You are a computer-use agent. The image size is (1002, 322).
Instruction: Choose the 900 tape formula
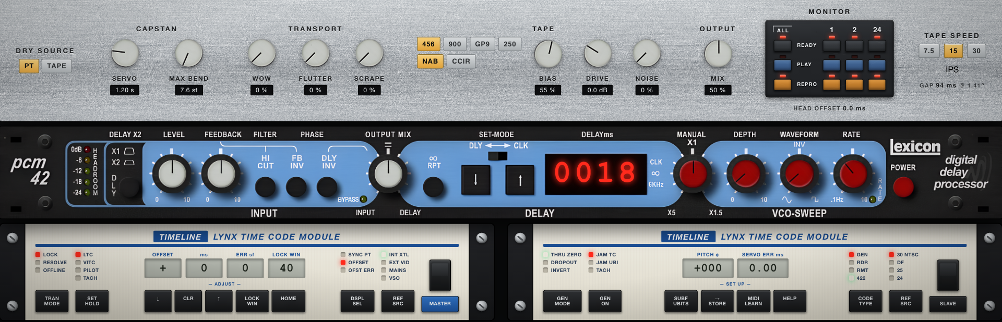pyautogui.click(x=455, y=44)
